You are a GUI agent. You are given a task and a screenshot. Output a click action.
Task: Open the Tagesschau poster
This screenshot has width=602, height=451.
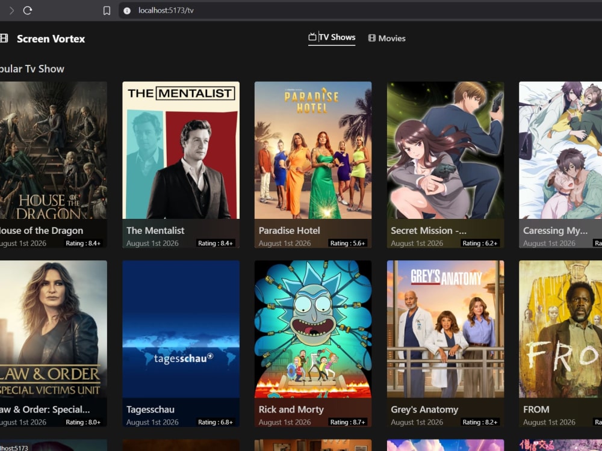pos(181,329)
